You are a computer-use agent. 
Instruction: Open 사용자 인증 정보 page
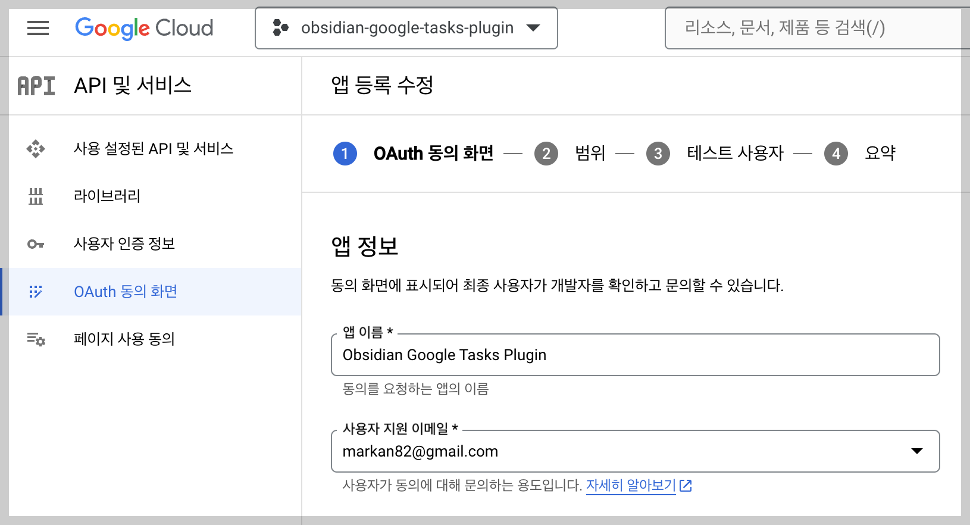click(124, 244)
